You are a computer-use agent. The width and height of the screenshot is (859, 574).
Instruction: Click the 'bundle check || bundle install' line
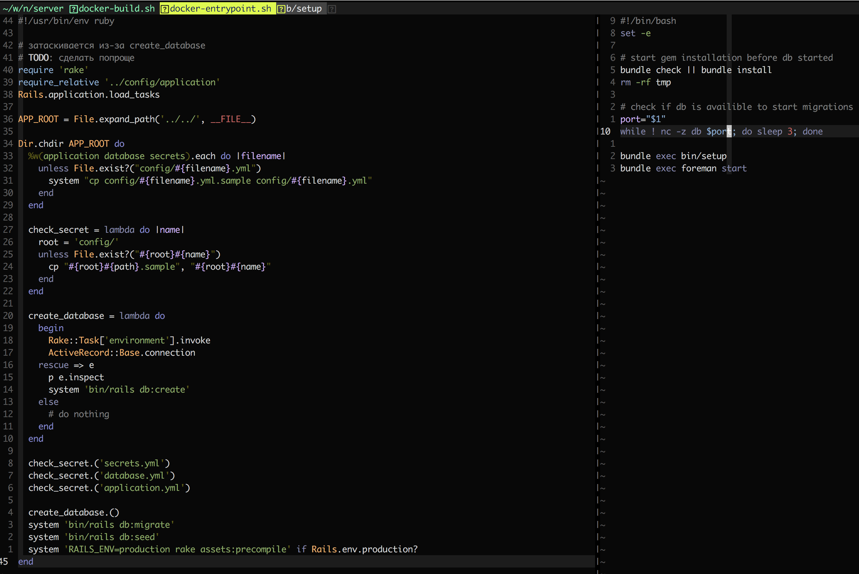click(695, 70)
